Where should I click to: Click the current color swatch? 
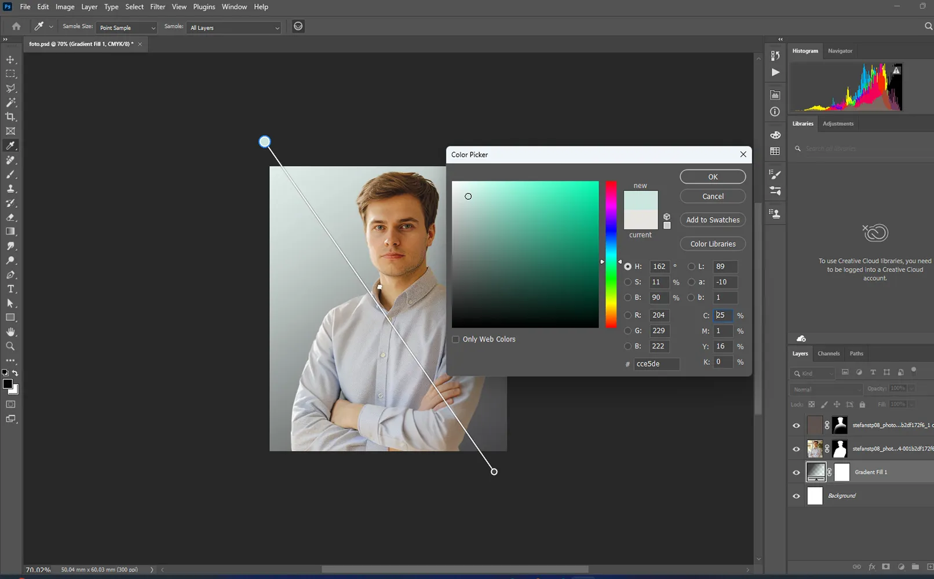[641, 221]
